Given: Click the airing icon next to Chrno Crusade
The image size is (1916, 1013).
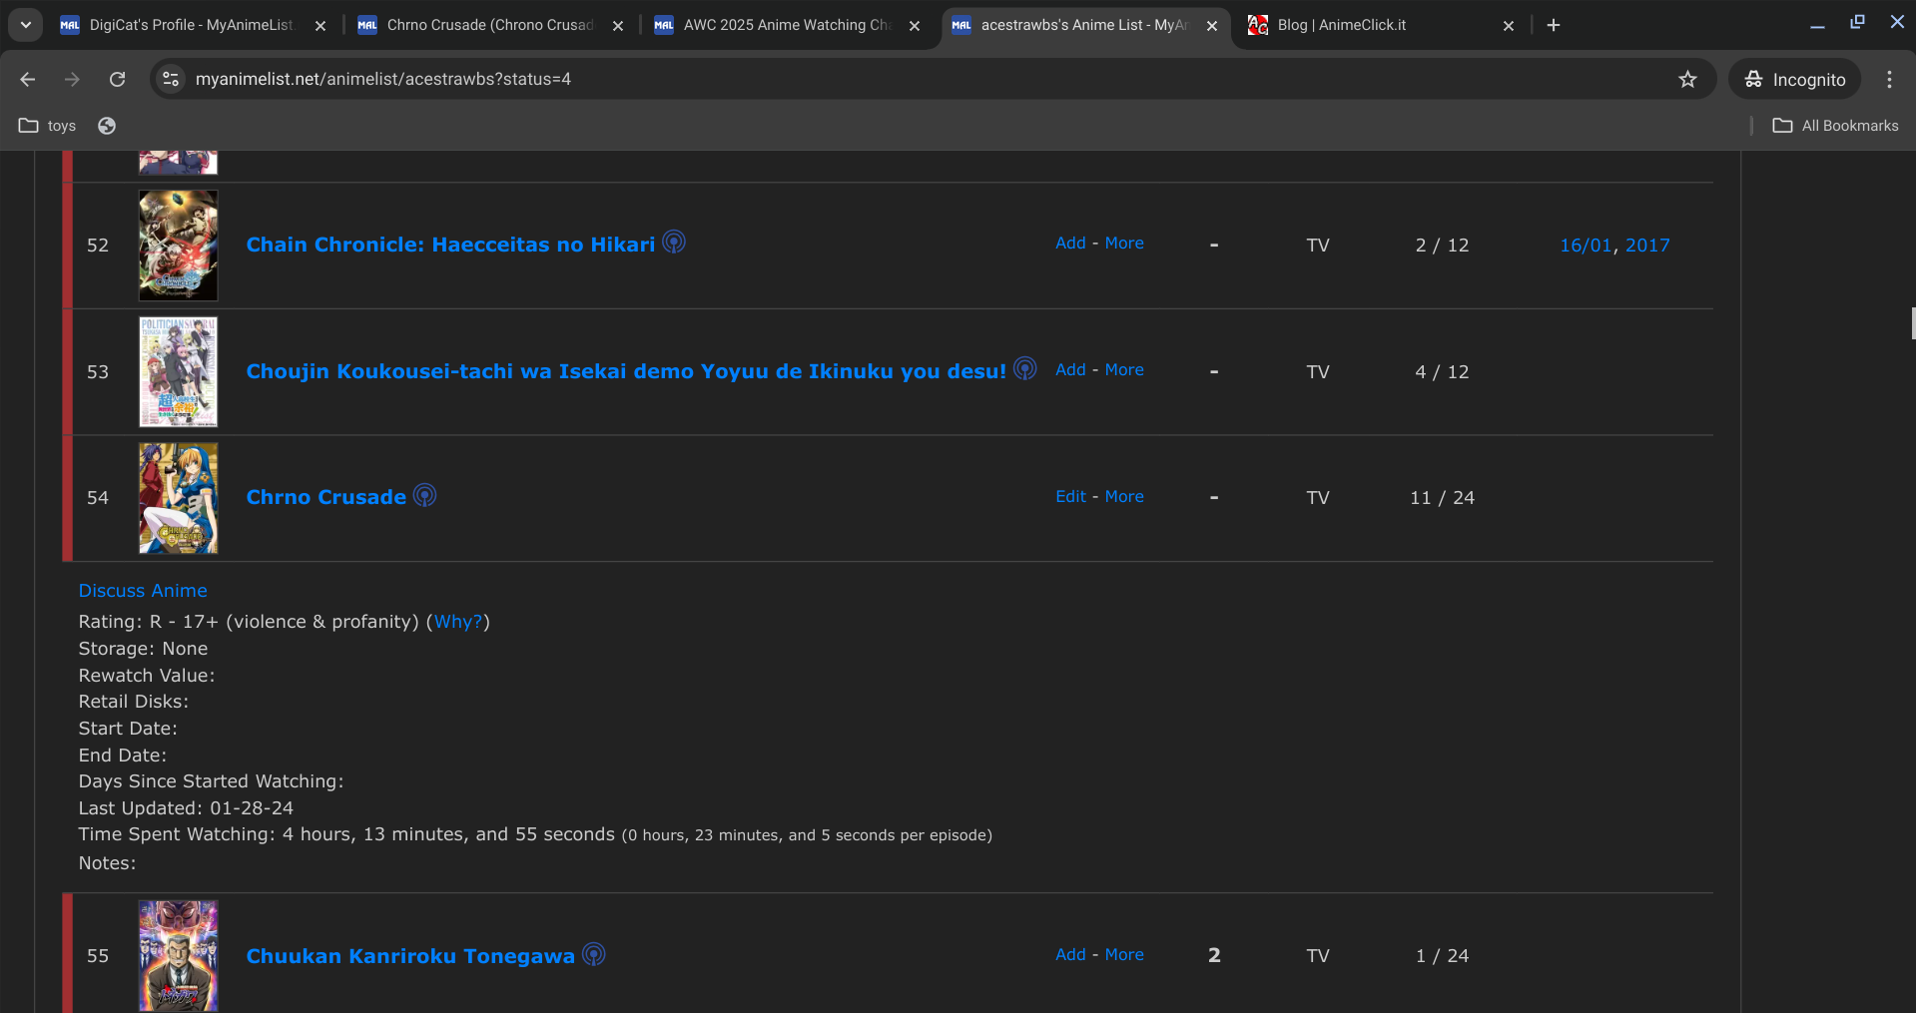Looking at the screenshot, I should [424, 496].
